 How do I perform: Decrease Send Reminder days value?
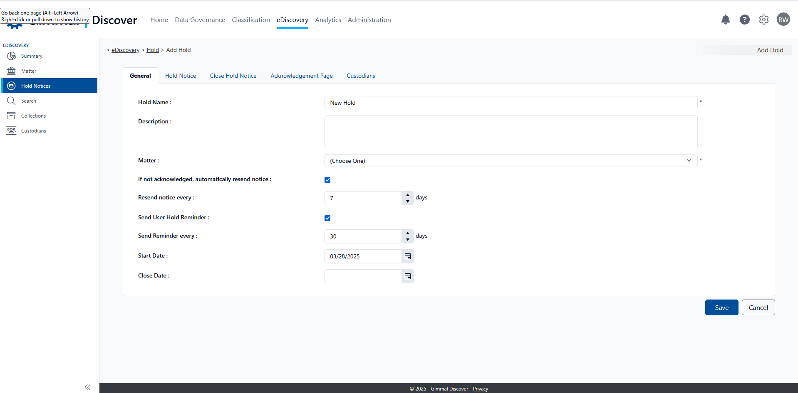408,240
